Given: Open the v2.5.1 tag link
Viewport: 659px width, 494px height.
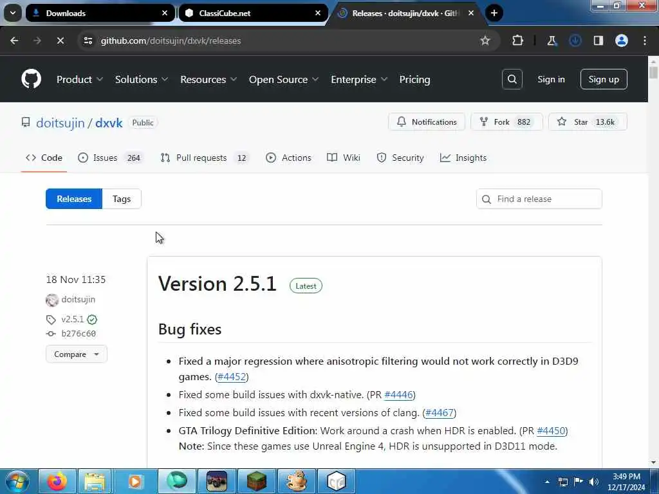Looking at the screenshot, I should click(x=72, y=319).
